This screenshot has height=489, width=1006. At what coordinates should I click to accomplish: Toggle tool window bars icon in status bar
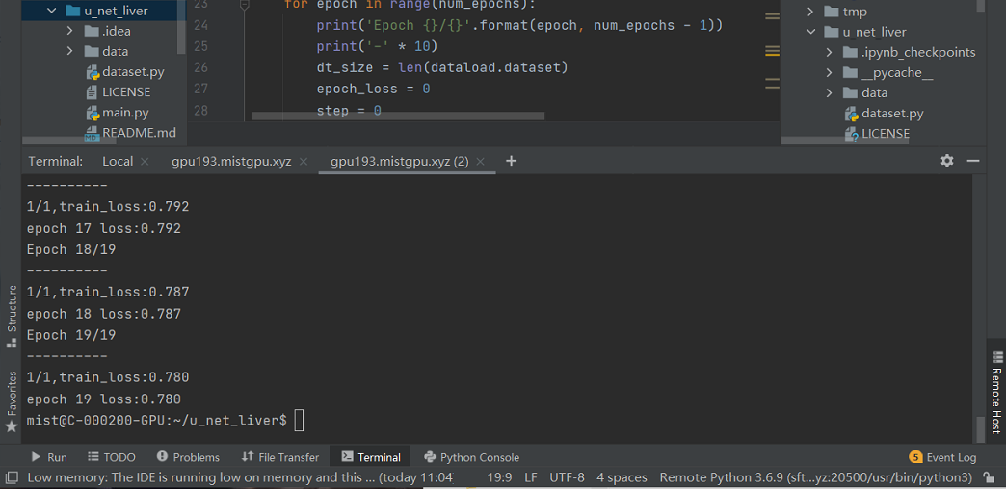[11, 477]
